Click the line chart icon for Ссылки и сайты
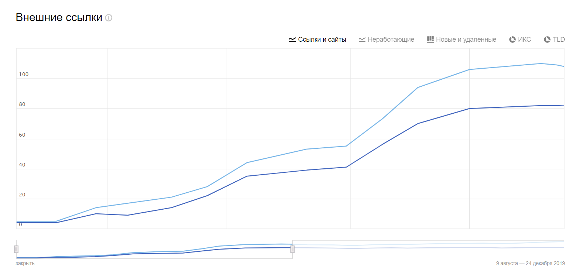579x268 pixels. (x=293, y=39)
